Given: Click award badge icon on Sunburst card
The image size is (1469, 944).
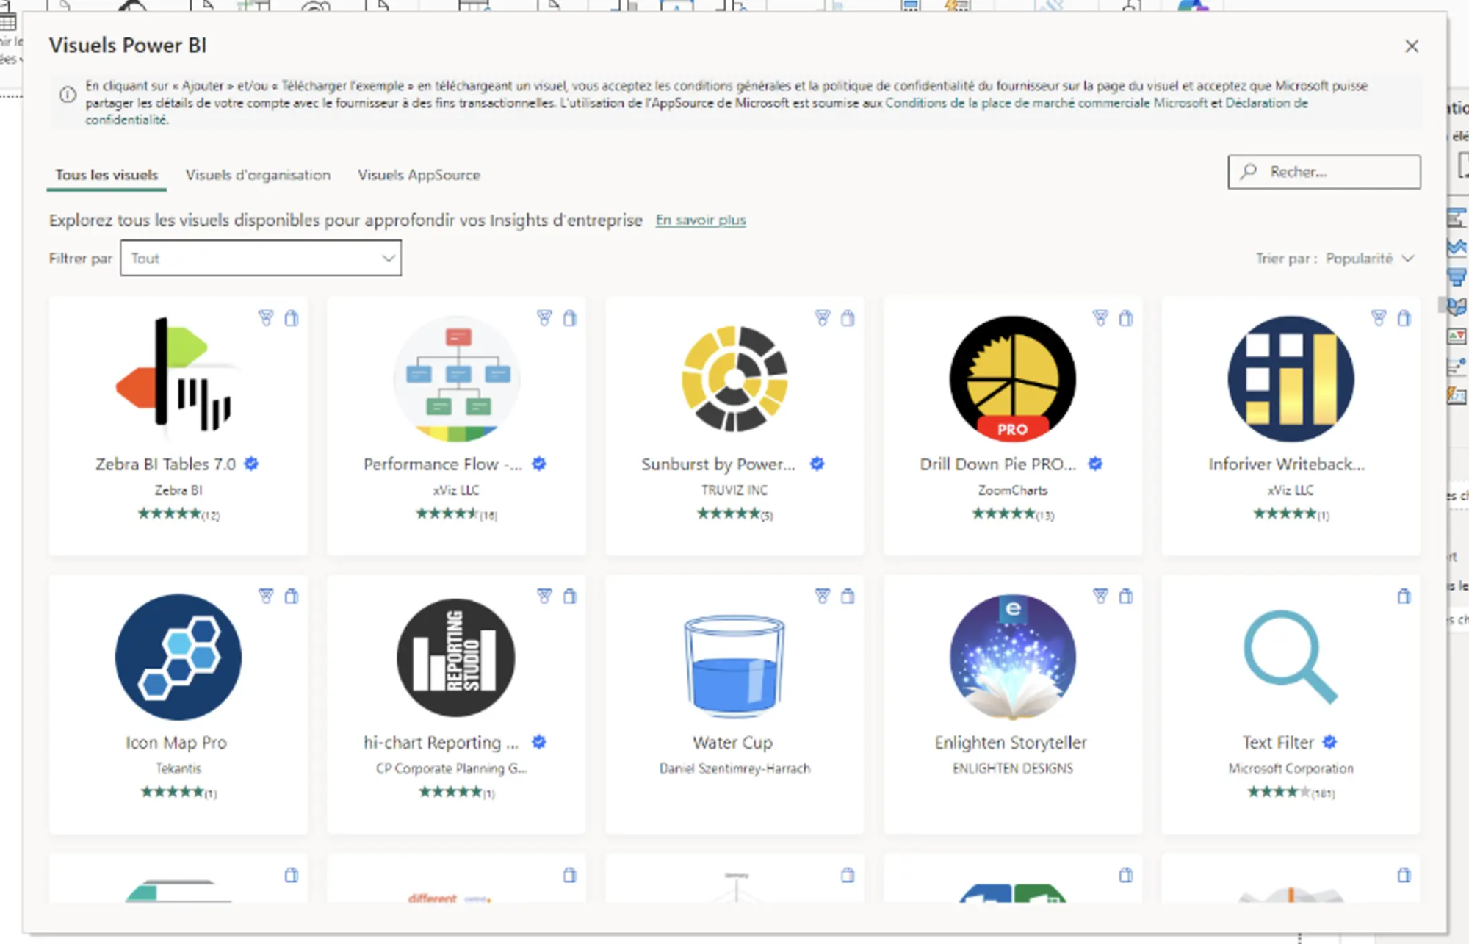Looking at the screenshot, I should 823,318.
